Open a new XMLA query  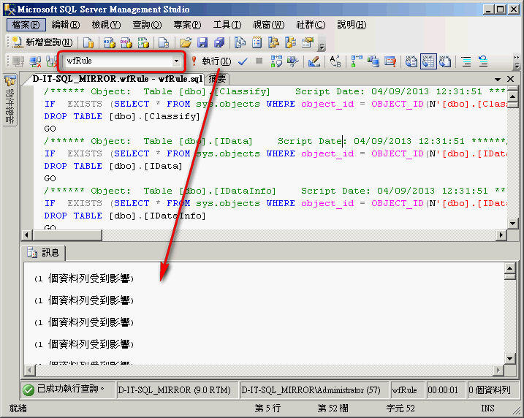143,42
